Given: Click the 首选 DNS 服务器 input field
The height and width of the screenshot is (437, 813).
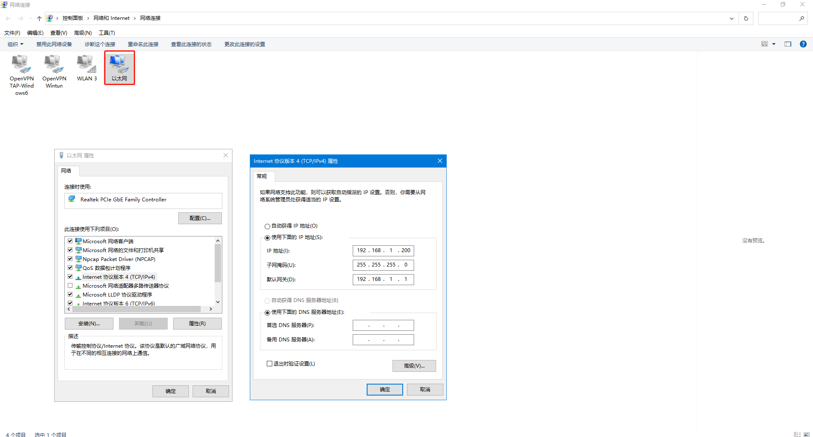Looking at the screenshot, I should pos(383,325).
